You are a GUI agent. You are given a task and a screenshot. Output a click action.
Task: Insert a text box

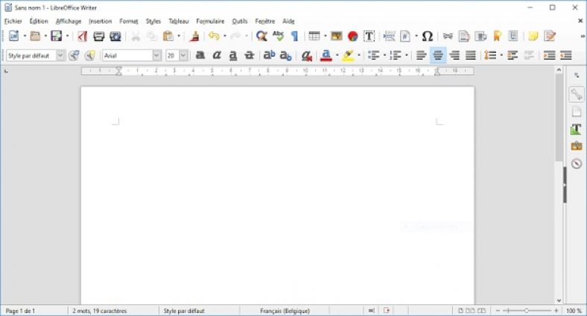click(369, 36)
